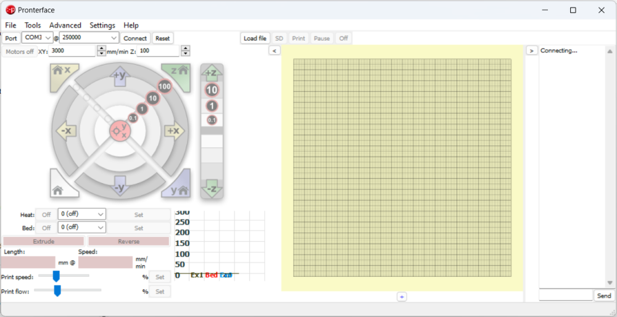Viewport: 617px width, 317px height.
Task: Click the Connect button
Action: click(135, 38)
